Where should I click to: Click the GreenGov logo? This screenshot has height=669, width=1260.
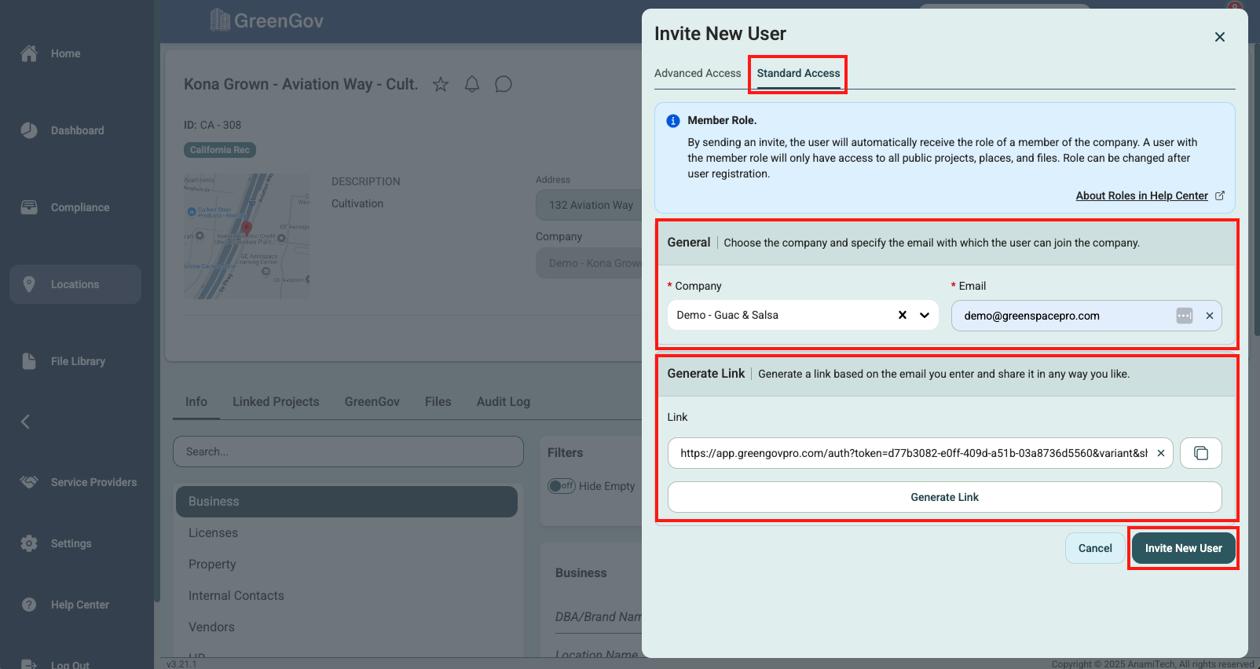(x=267, y=20)
